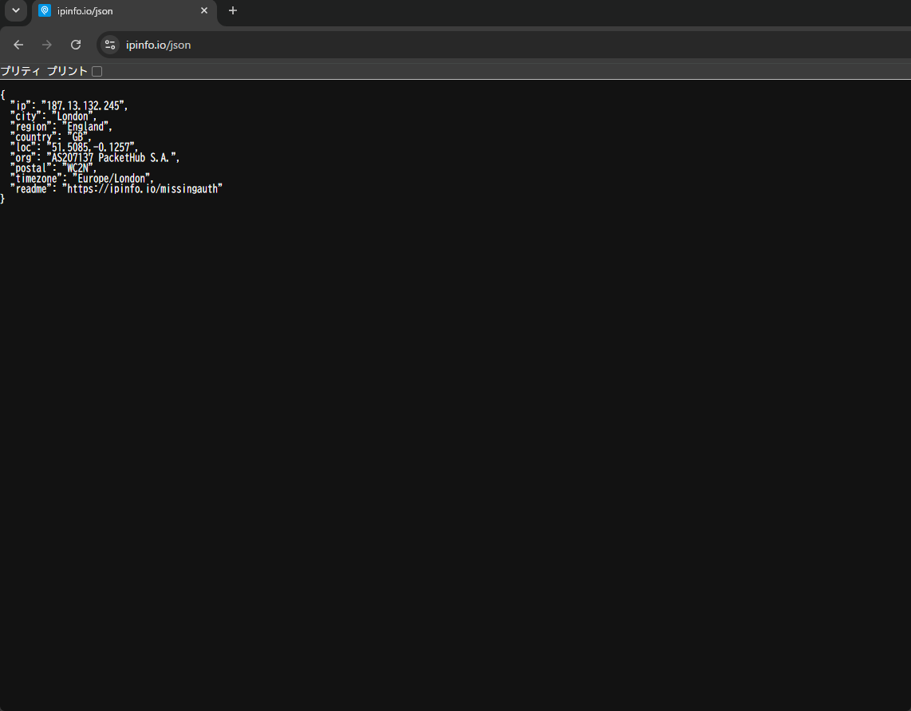
Task: Open site information icon in address bar
Action: tap(110, 45)
